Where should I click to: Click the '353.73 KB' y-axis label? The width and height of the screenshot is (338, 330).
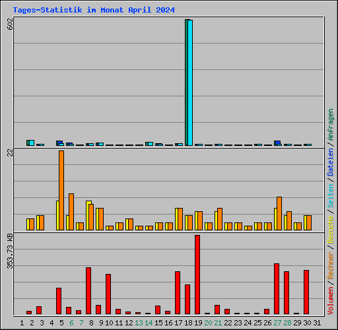(10, 251)
